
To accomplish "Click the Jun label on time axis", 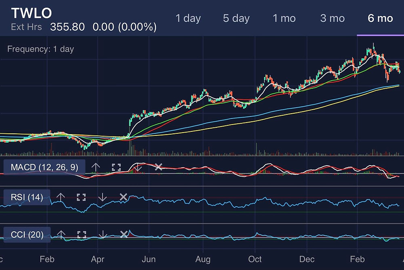I will pyautogui.click(x=149, y=259).
